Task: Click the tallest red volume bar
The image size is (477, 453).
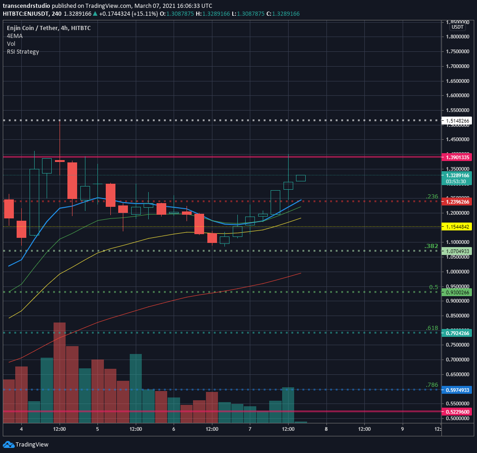Action: pos(60,372)
